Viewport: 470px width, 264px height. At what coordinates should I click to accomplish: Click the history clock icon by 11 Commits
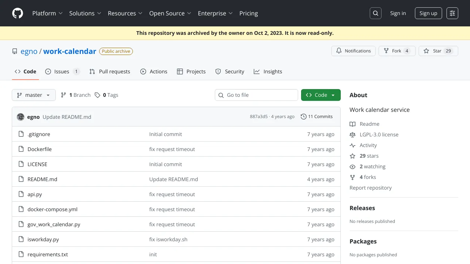(x=303, y=117)
